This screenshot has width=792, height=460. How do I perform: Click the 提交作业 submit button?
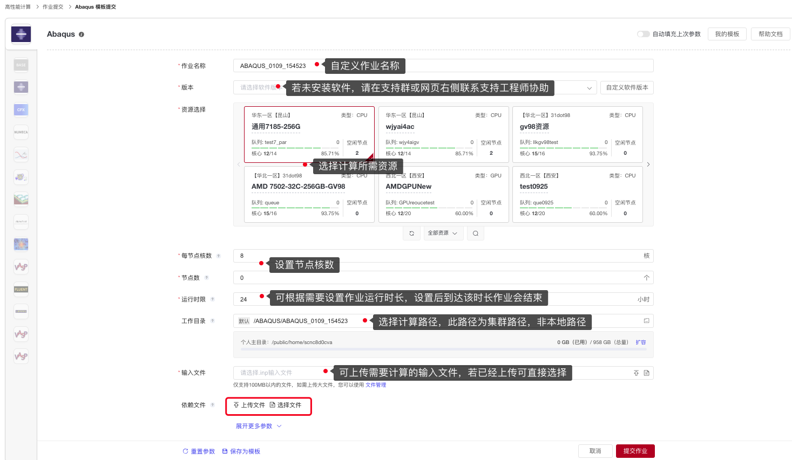tap(635, 451)
